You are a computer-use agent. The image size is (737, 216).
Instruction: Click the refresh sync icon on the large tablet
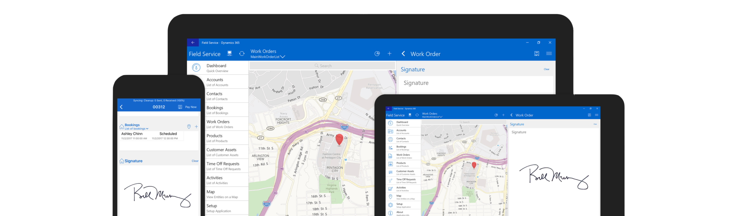(242, 54)
